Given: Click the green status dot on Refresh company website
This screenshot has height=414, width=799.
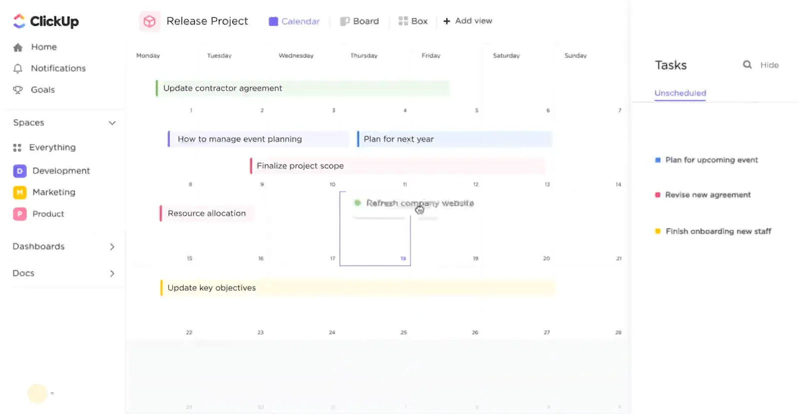Looking at the screenshot, I should click(358, 203).
